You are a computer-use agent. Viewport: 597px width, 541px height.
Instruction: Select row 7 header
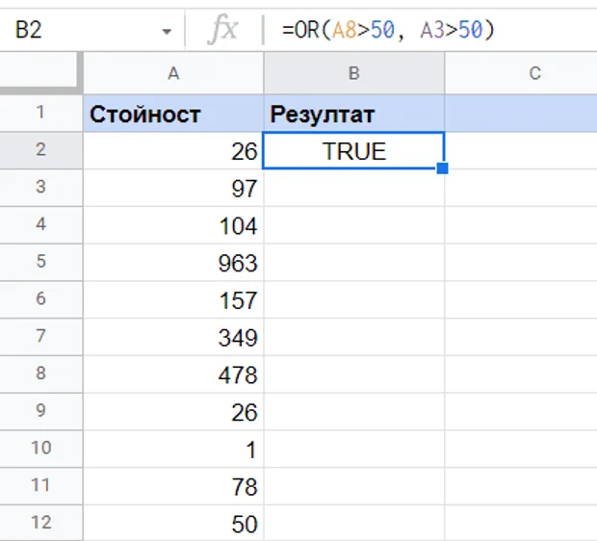pyautogui.click(x=40, y=337)
